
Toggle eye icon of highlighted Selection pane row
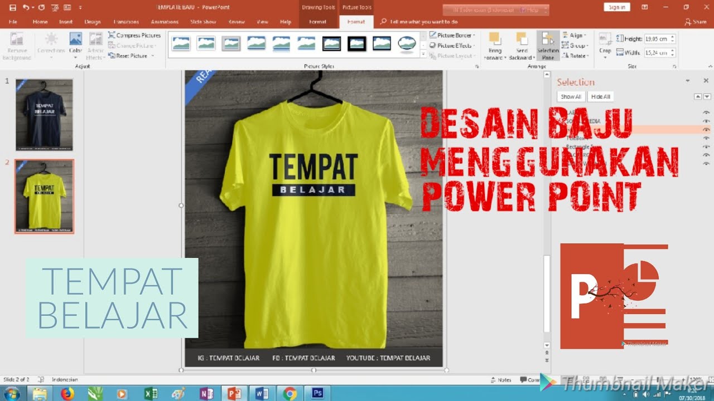(706, 130)
